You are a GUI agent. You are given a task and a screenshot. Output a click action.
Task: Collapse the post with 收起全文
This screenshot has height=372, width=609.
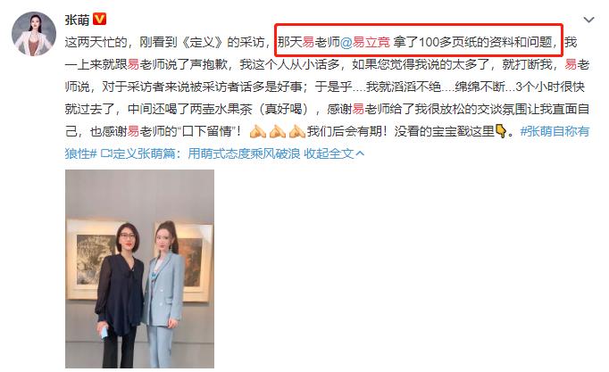329,153
